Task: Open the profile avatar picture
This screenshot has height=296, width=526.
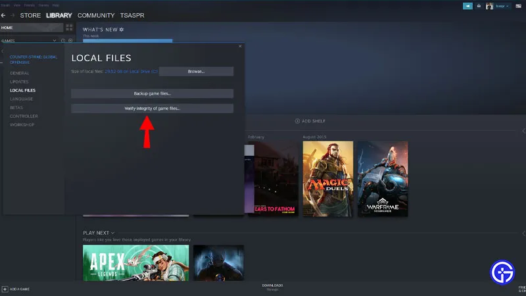Action: [489, 6]
